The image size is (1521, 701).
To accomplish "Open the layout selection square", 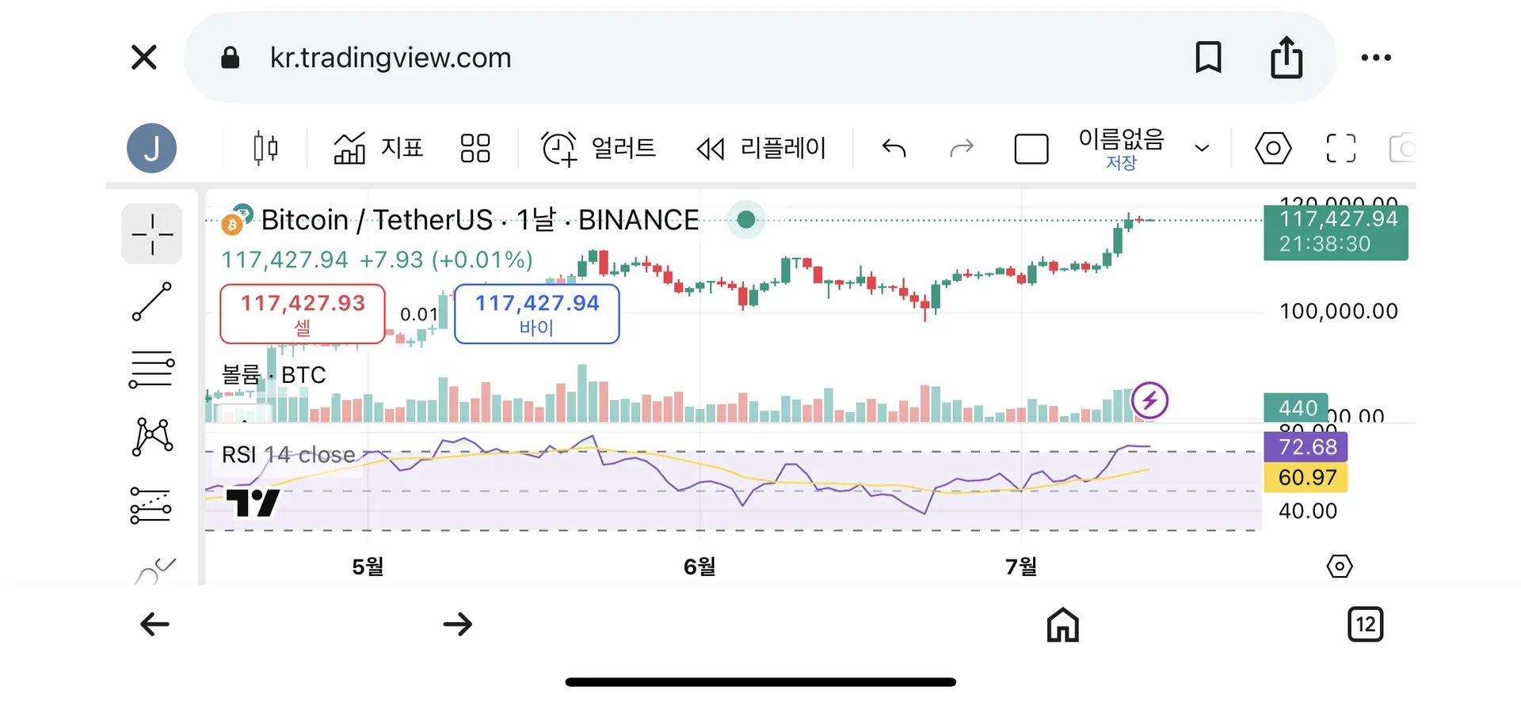I will pyautogui.click(x=1031, y=149).
